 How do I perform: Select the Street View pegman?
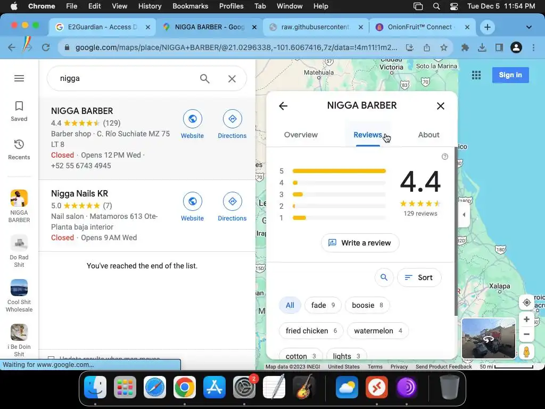(x=526, y=351)
